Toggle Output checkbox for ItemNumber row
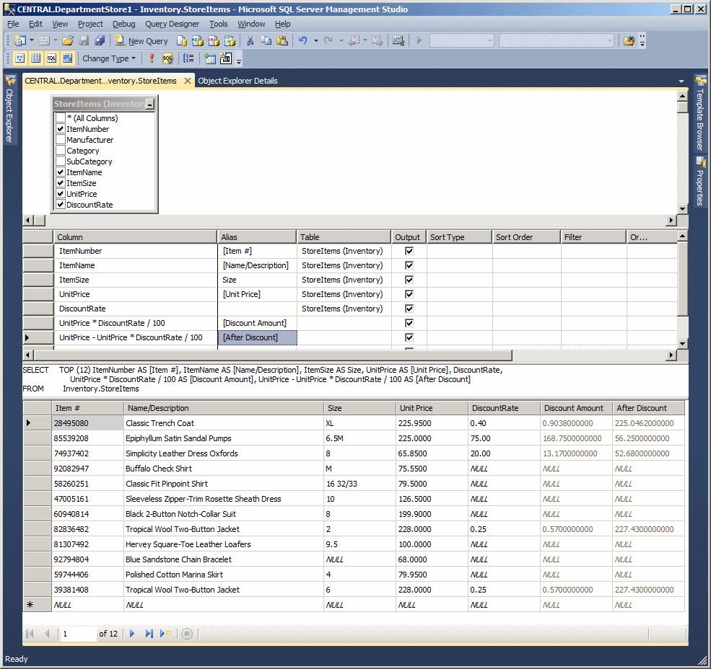The image size is (711, 669). coord(409,251)
